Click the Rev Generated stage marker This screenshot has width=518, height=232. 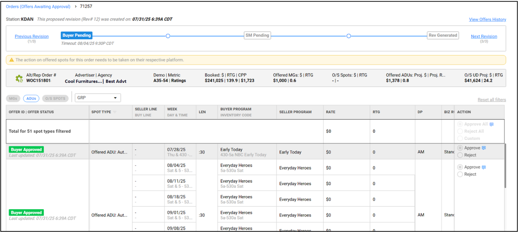(443, 35)
